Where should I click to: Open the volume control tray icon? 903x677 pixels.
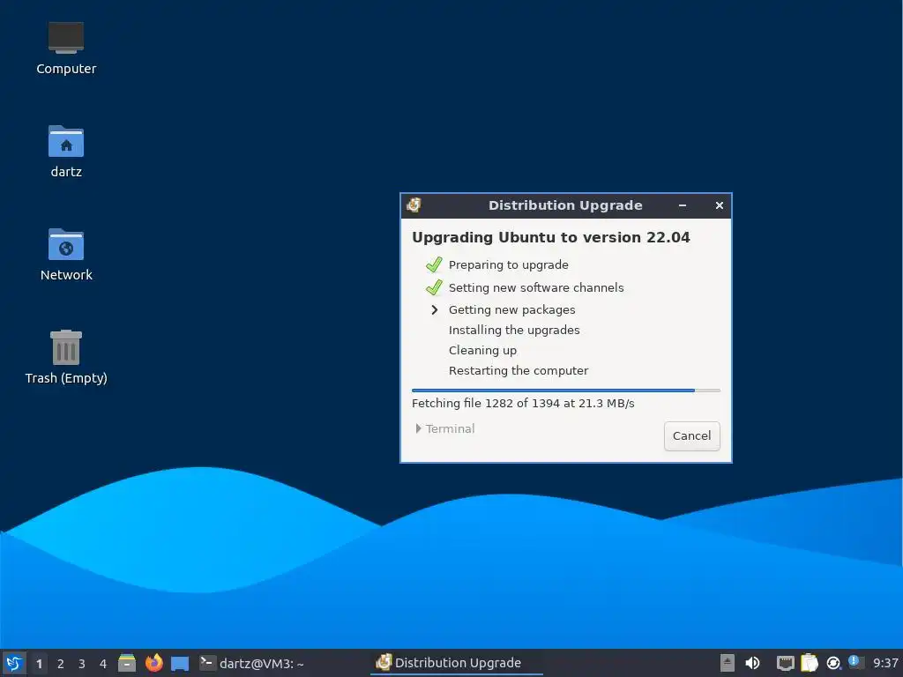point(752,663)
